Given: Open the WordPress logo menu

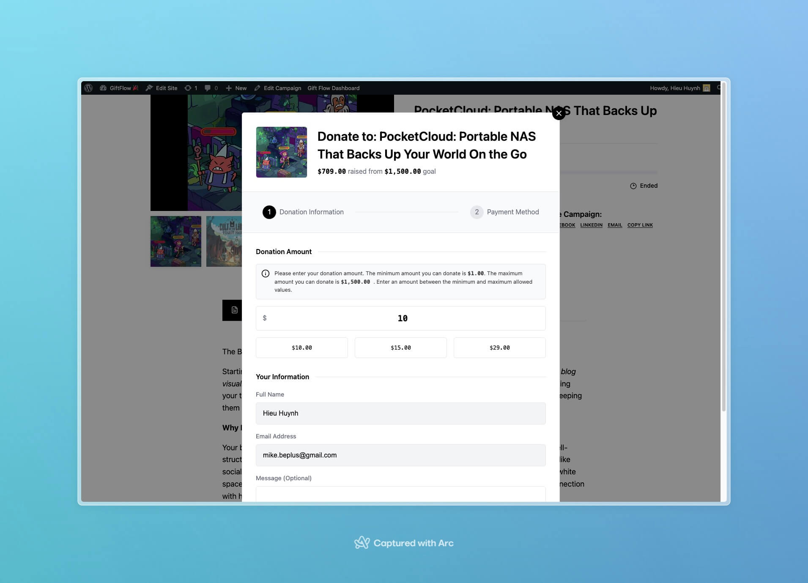Looking at the screenshot, I should tap(88, 88).
